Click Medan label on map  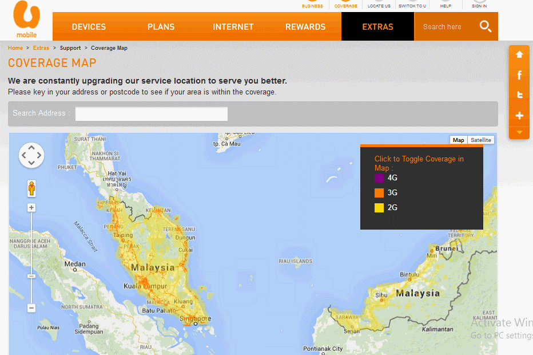(75, 264)
